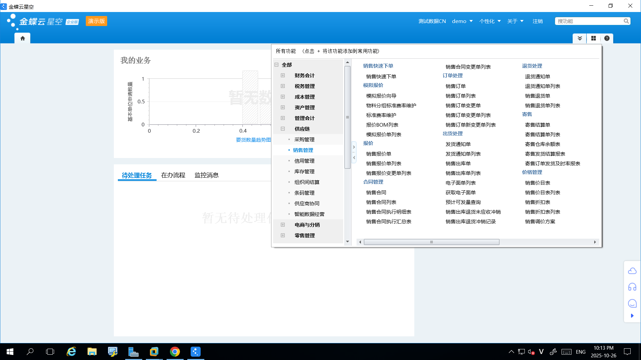Select 采购管理 in the tree
Viewport: 641px width, 360px height.
[304, 139]
